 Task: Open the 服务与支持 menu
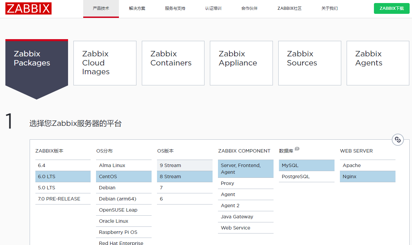[x=175, y=8]
